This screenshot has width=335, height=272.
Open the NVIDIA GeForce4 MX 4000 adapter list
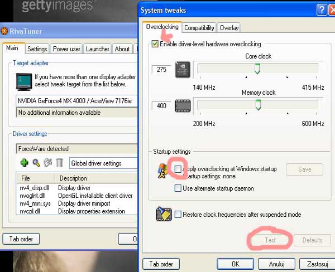pos(76,101)
